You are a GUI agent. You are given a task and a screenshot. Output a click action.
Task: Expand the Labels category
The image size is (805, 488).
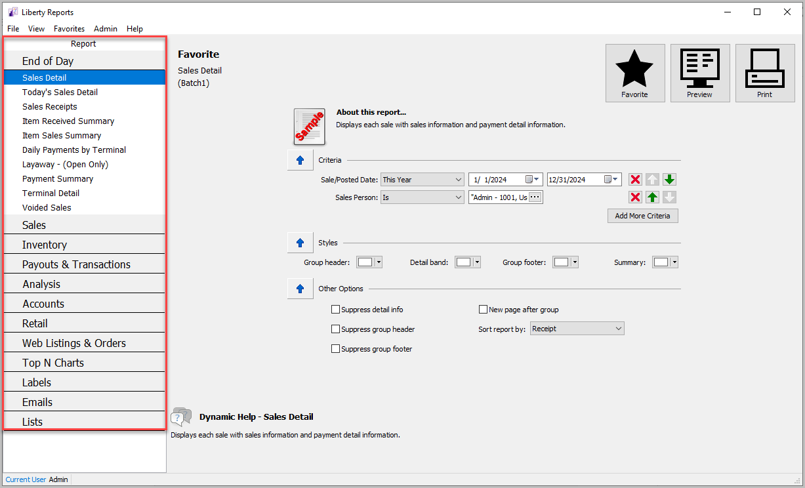point(84,382)
